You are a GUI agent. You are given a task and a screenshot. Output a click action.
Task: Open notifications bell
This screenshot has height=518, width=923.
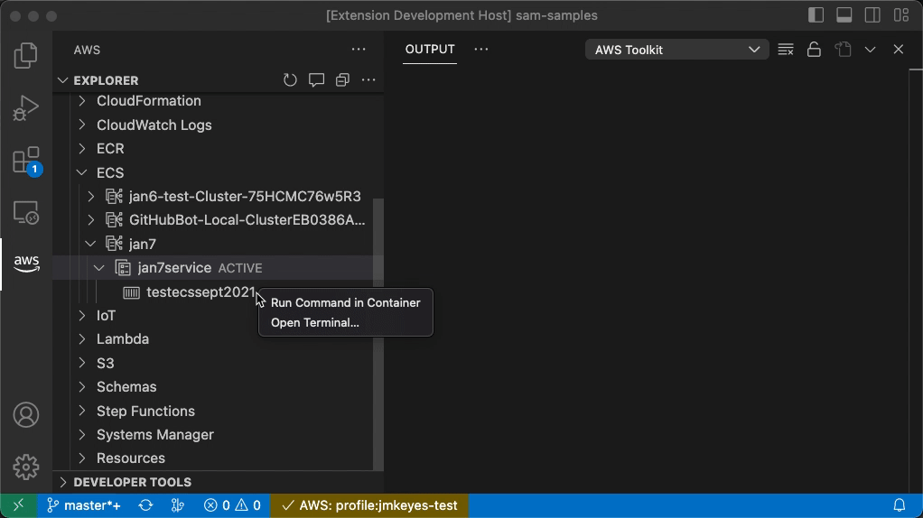pyautogui.click(x=899, y=505)
